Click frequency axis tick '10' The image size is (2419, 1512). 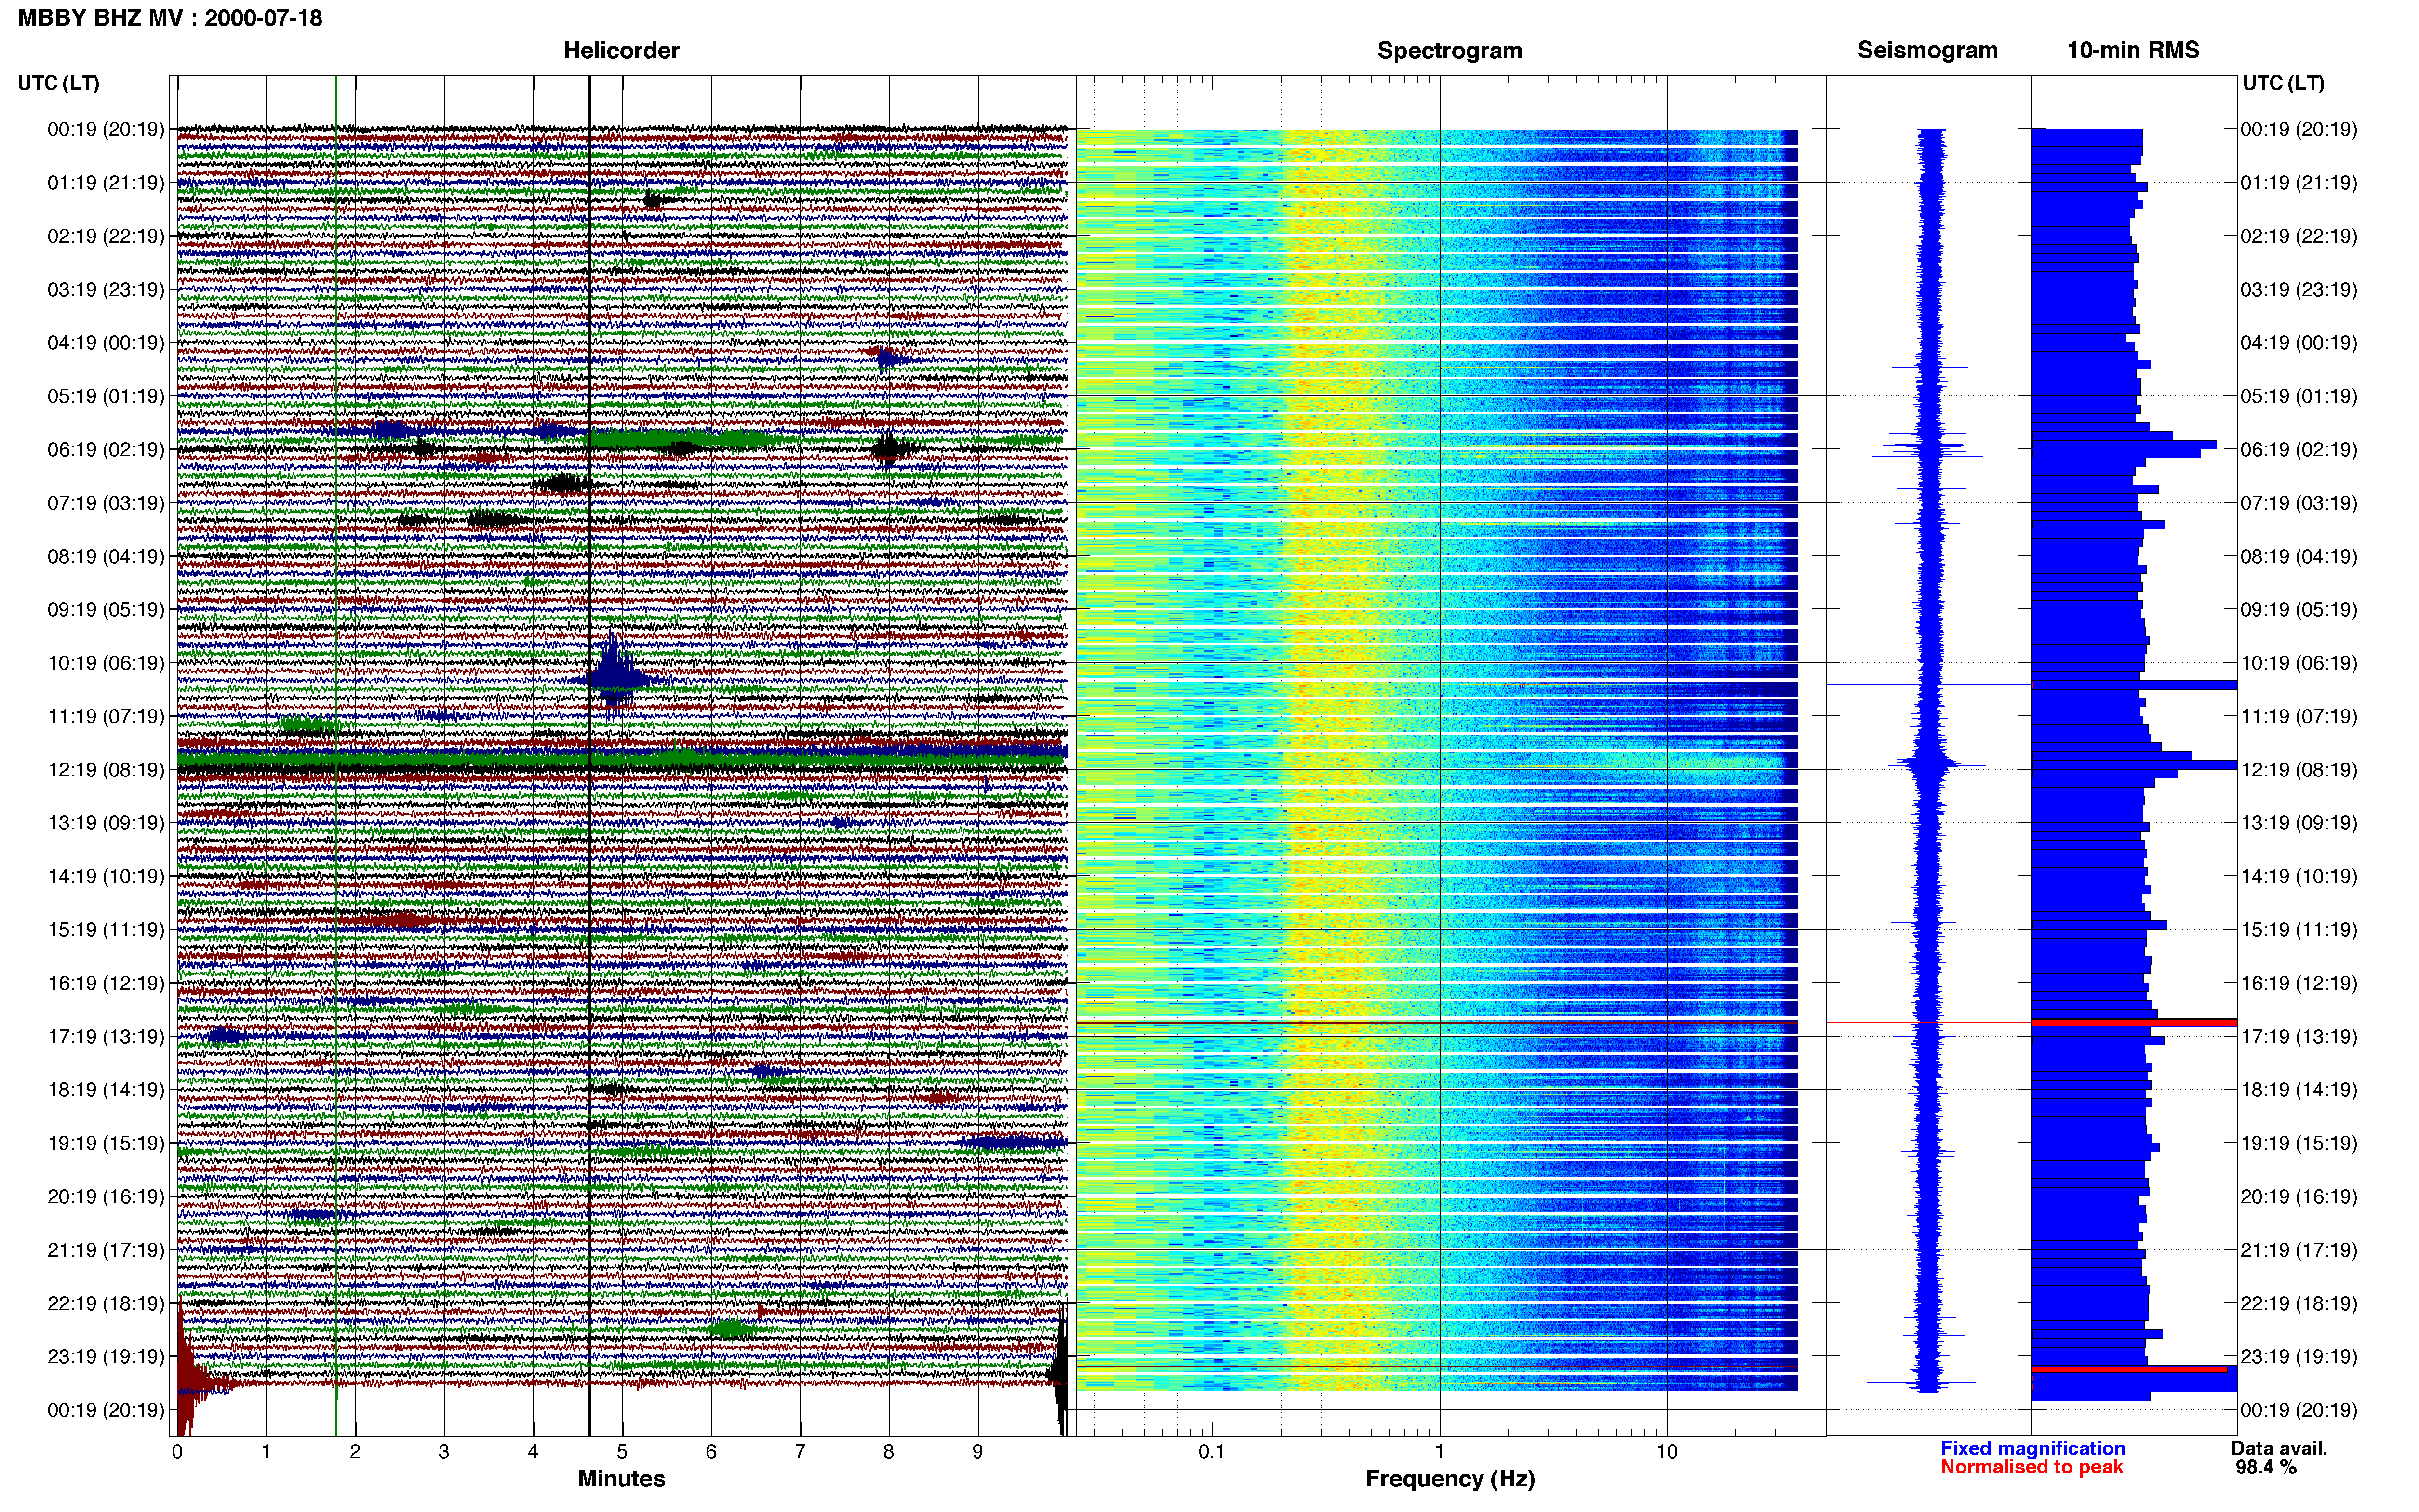coord(1667,1452)
